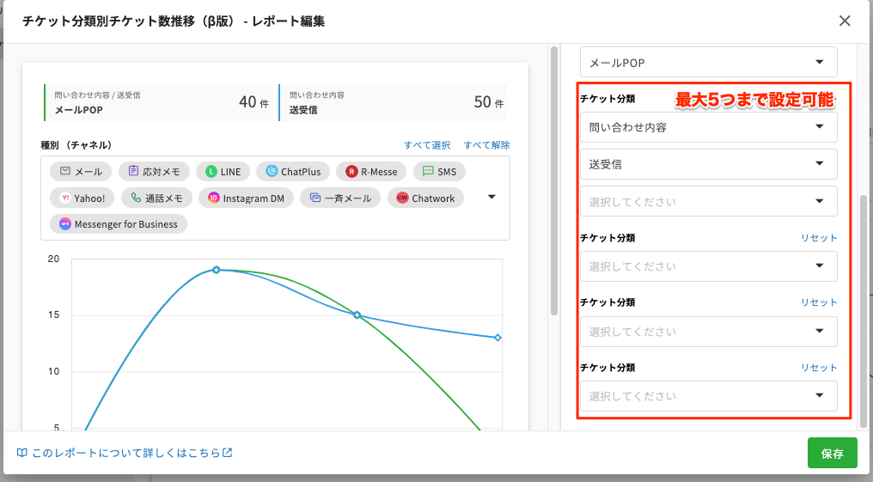The height and width of the screenshot is (482, 873).
Task: Click the Yahoo! channel icon
Action: [65, 198]
